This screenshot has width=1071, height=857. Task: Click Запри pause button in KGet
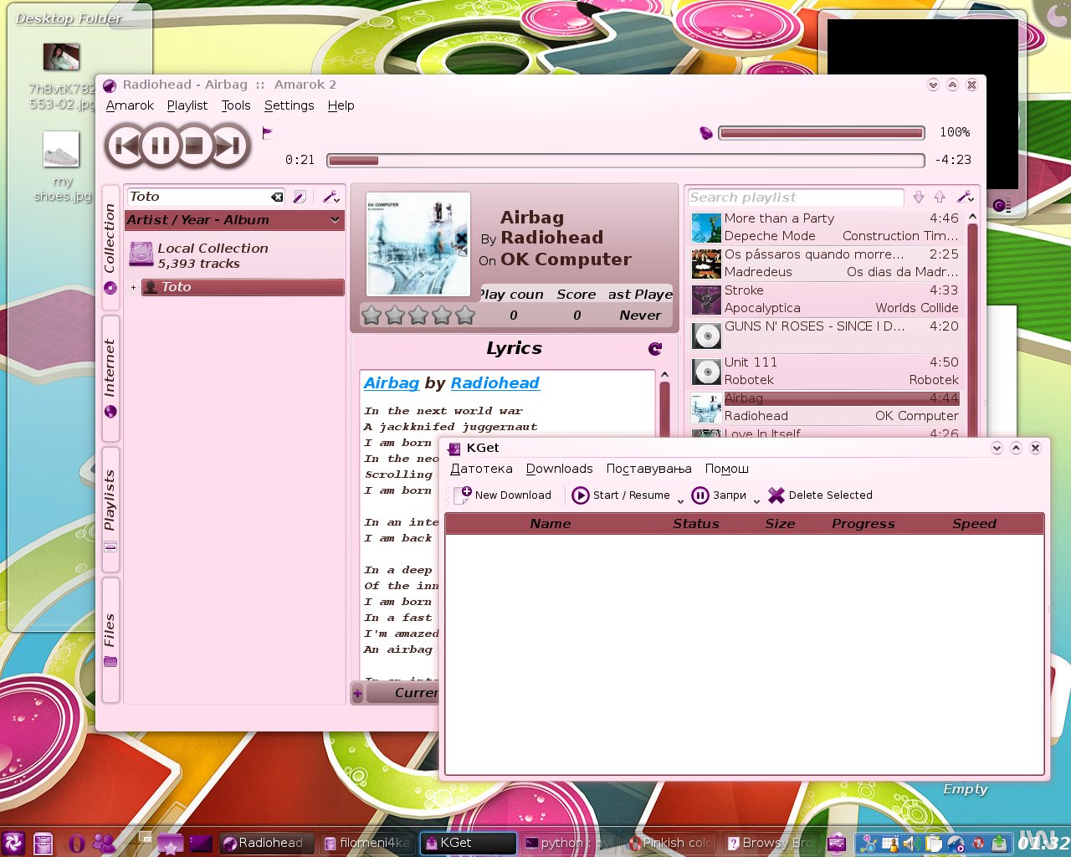tap(720, 495)
